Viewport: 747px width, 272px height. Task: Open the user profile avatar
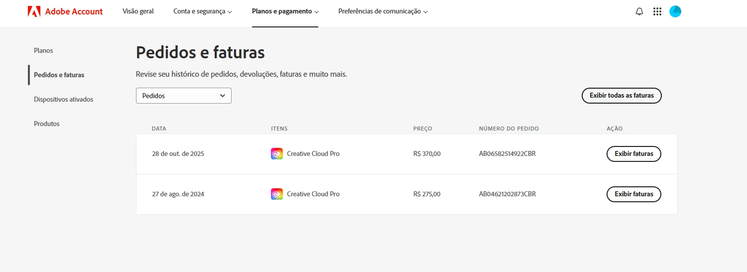675,11
